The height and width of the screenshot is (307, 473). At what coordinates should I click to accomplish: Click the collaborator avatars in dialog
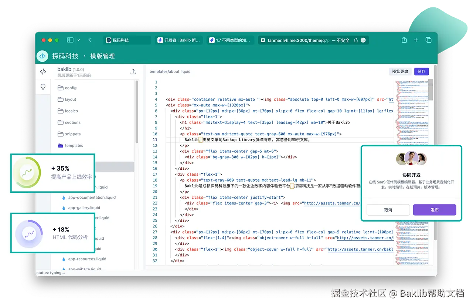[x=411, y=159]
